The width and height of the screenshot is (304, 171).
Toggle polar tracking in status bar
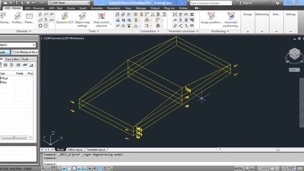[x=64, y=169]
